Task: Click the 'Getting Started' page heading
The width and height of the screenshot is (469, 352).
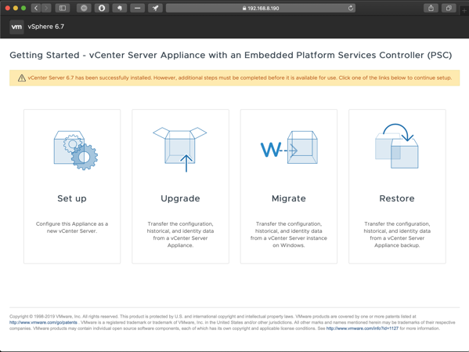Action: point(231,55)
